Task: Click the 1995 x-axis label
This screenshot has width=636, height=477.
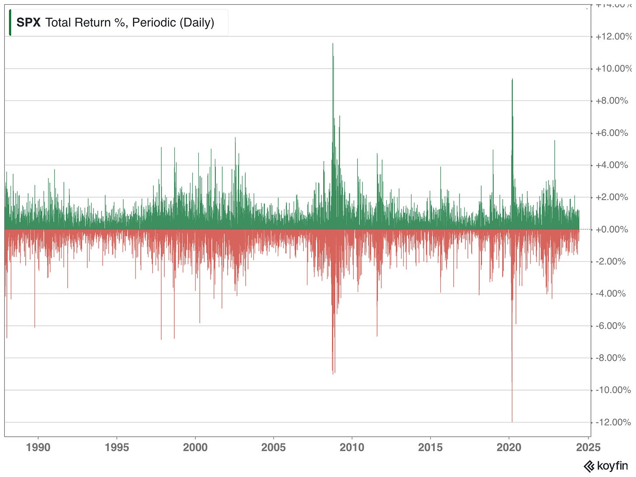Action: pyautogui.click(x=117, y=447)
